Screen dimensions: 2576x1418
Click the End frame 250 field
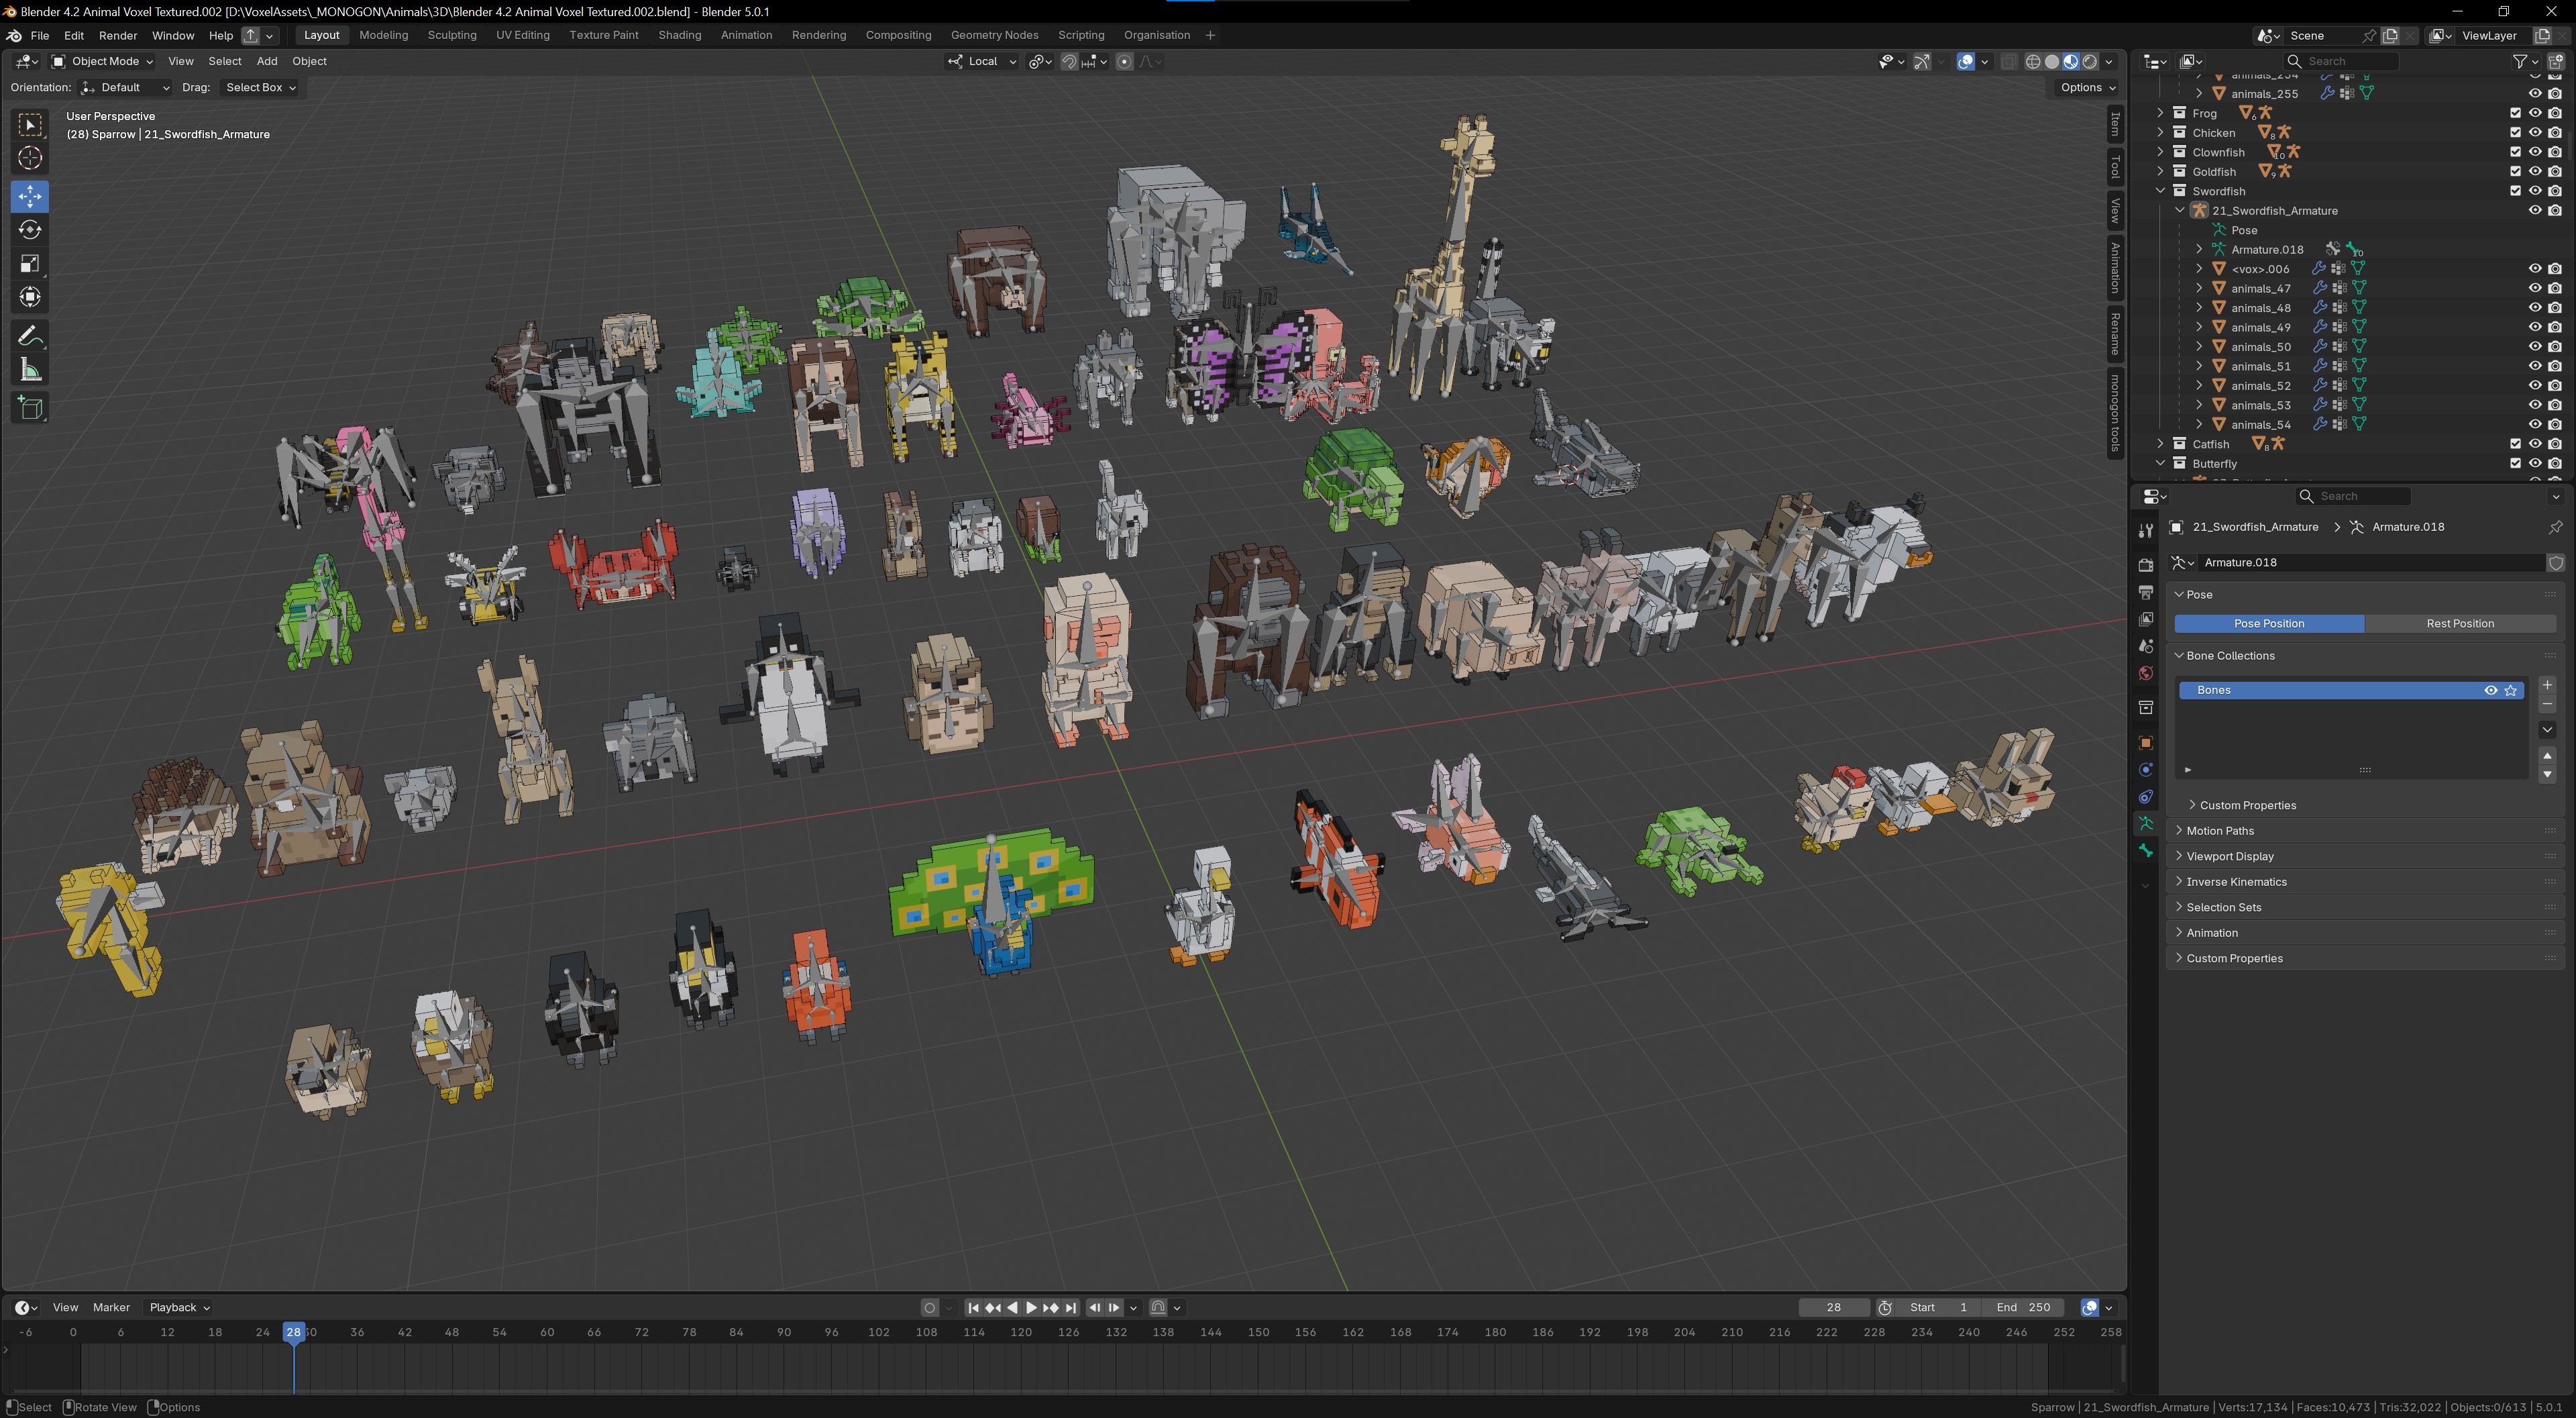tap(2023, 1308)
